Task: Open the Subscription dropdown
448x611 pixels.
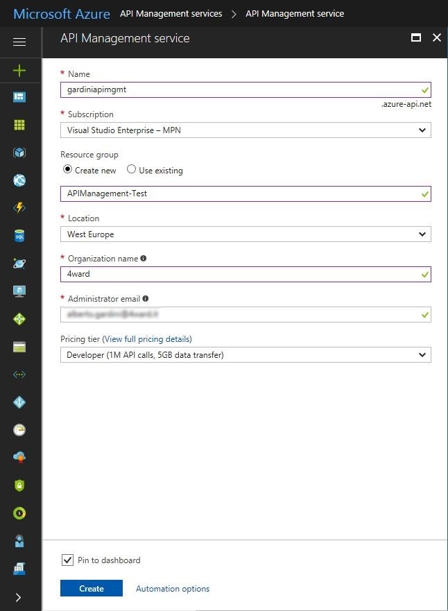Action: click(x=245, y=130)
